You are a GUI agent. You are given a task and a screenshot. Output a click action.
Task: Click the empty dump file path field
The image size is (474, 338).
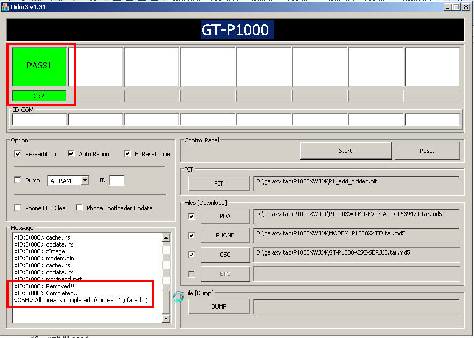356,306
